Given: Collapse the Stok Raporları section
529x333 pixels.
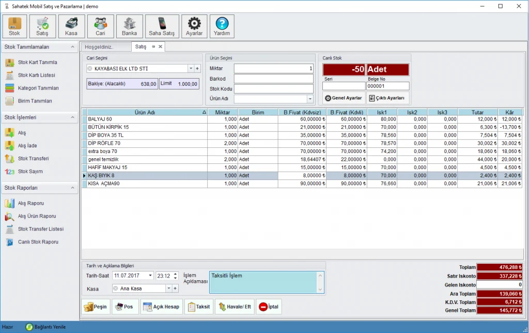Looking at the screenshot, I should pos(72,188).
